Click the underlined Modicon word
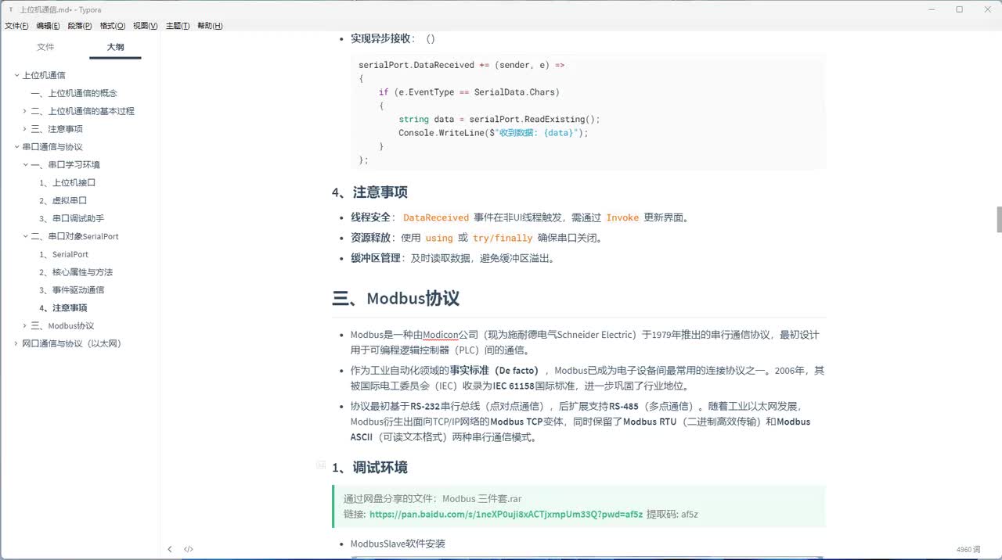Viewport: 1002px width, 560px height. pos(441,335)
